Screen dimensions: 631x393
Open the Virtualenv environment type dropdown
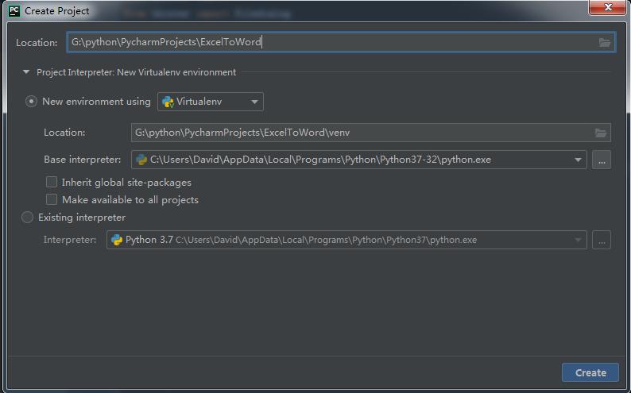(x=211, y=102)
